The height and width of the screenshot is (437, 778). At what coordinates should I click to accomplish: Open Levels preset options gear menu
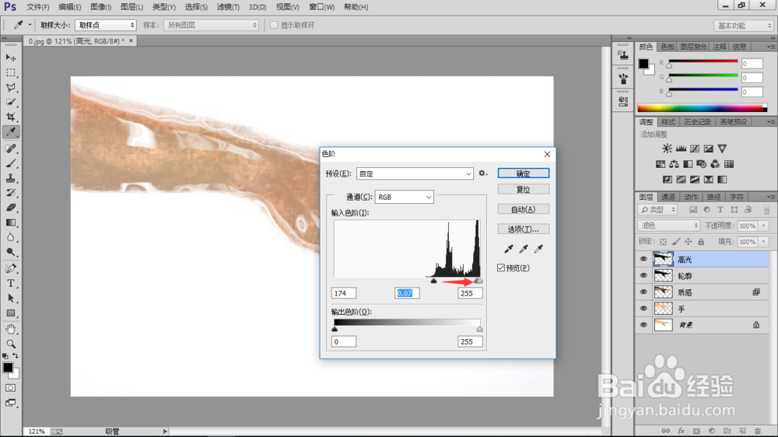click(482, 173)
